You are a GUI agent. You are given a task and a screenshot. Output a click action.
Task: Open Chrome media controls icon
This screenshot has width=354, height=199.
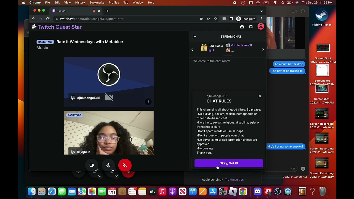click(224, 19)
